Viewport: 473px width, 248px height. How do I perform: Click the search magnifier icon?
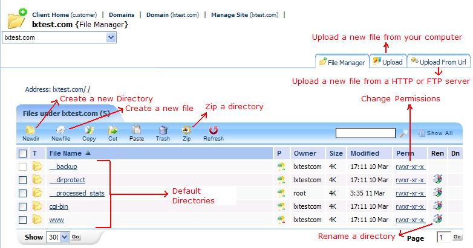(403, 133)
